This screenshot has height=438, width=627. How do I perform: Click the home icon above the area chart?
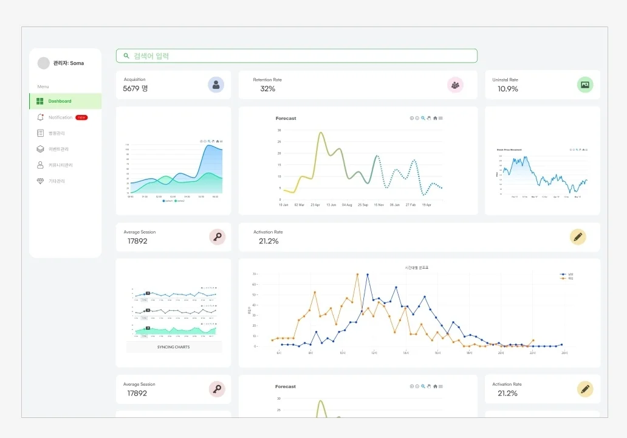pyautogui.click(x=217, y=141)
